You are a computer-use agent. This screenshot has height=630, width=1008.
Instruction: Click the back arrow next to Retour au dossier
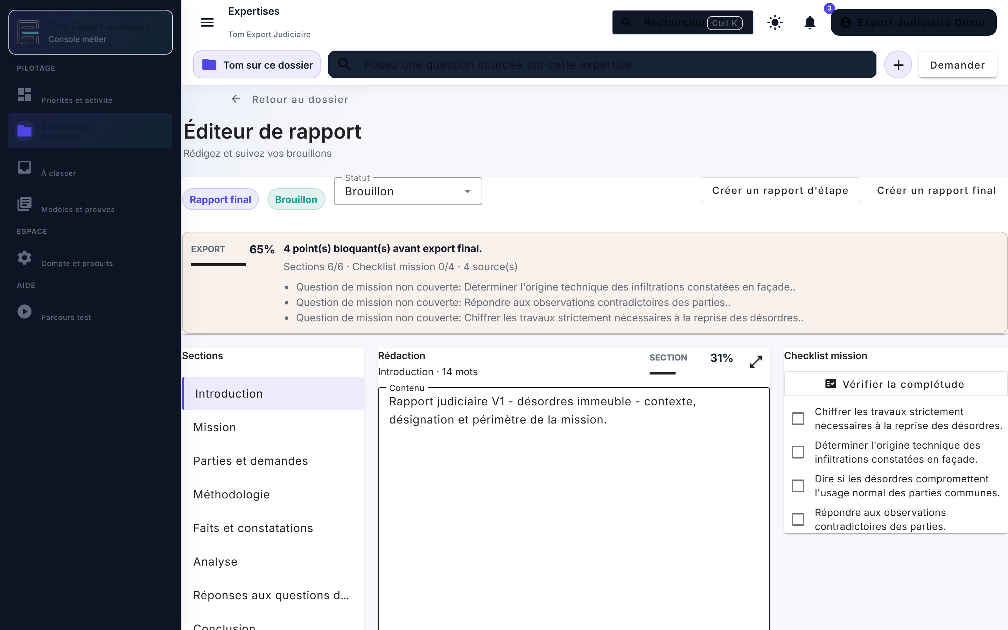[236, 99]
